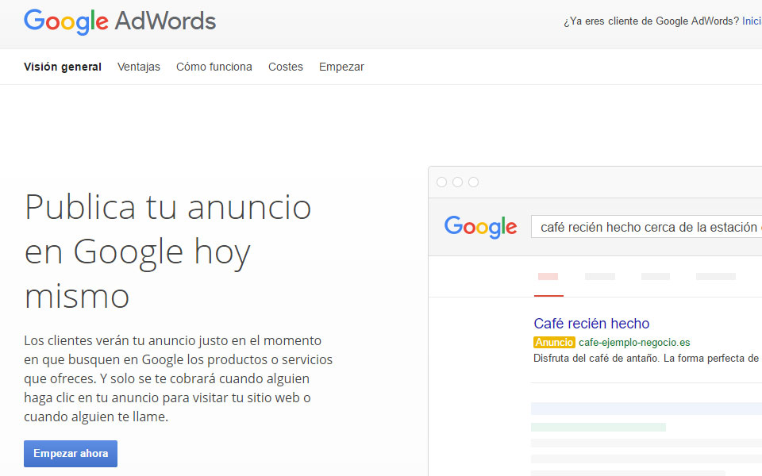The height and width of the screenshot is (476, 762).
Task: Click the red circle in the mockup window
Action: (441, 182)
